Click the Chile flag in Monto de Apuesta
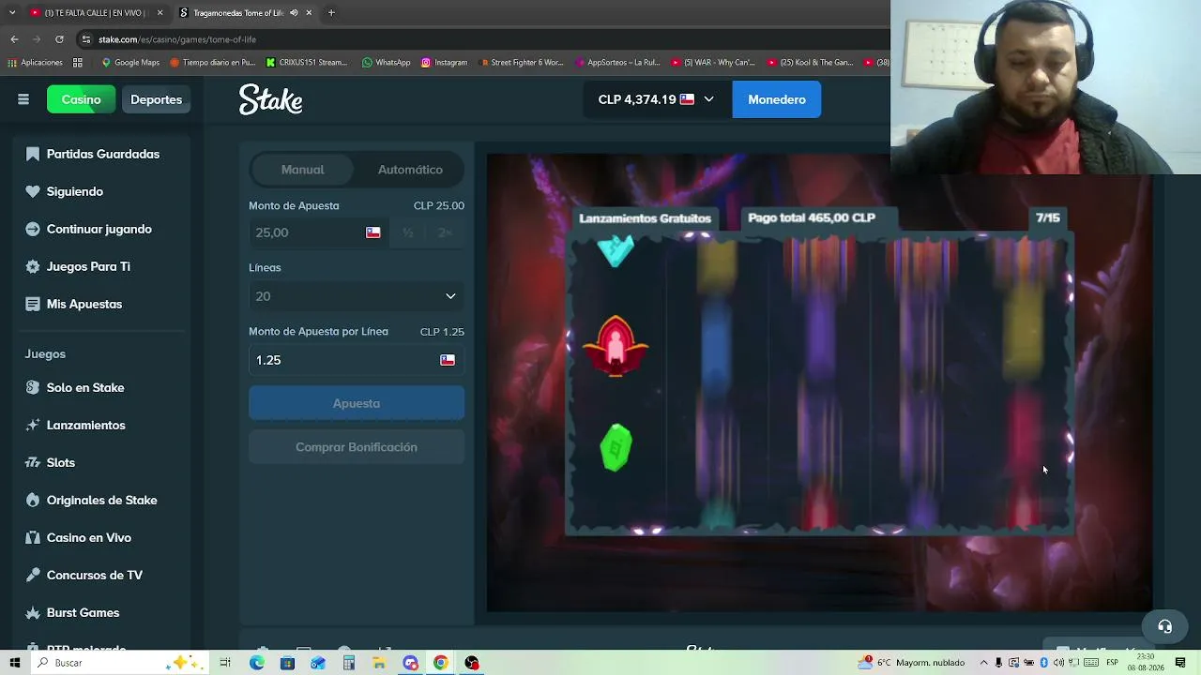Image resolution: width=1201 pixels, height=675 pixels. [373, 232]
